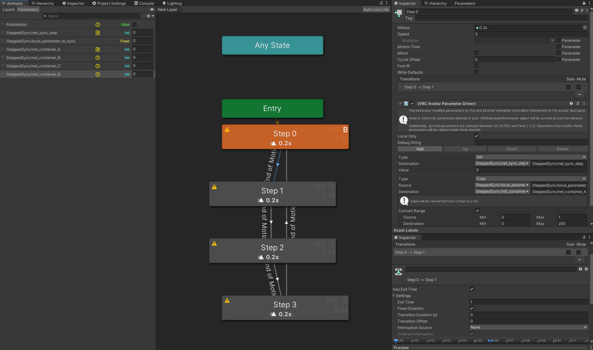The image size is (593, 350).
Task: Click the transition timeline playhead marker
Action: point(396,341)
